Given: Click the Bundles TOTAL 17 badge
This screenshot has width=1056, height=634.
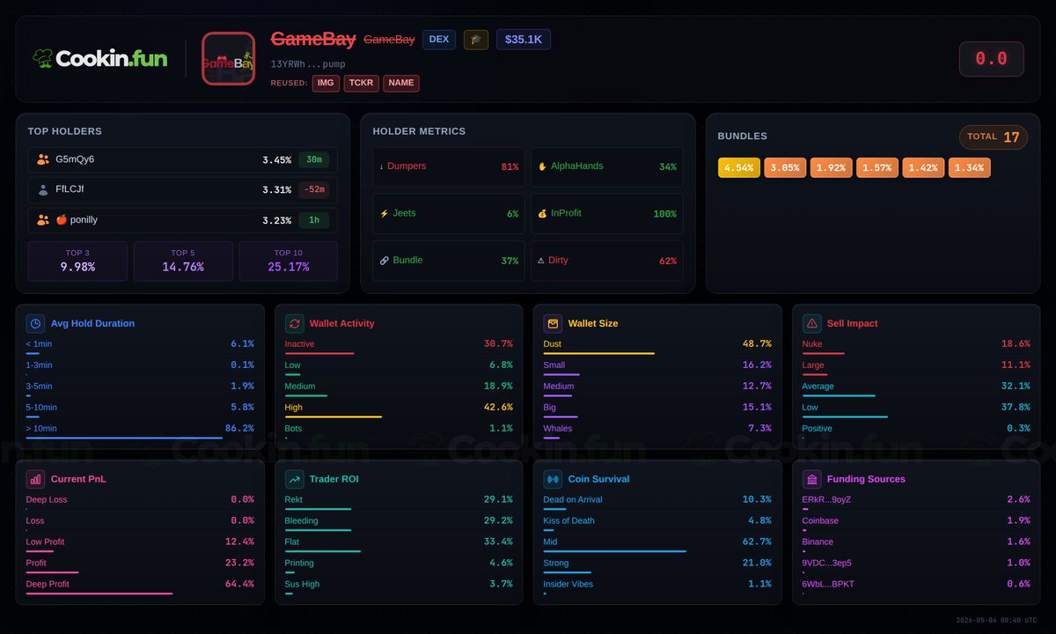Looking at the screenshot, I should [994, 137].
